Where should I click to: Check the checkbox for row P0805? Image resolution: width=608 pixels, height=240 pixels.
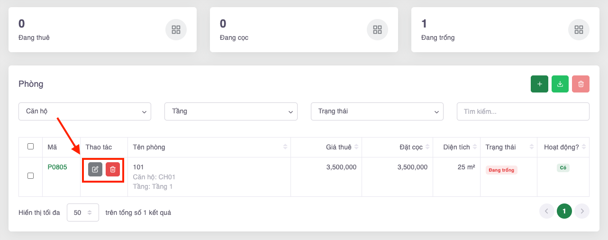pyautogui.click(x=31, y=175)
